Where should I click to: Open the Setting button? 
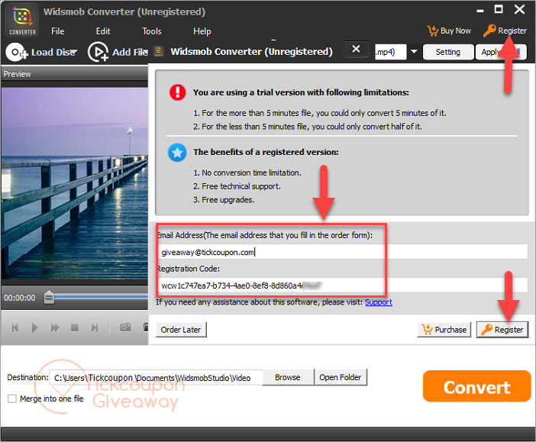(x=447, y=52)
